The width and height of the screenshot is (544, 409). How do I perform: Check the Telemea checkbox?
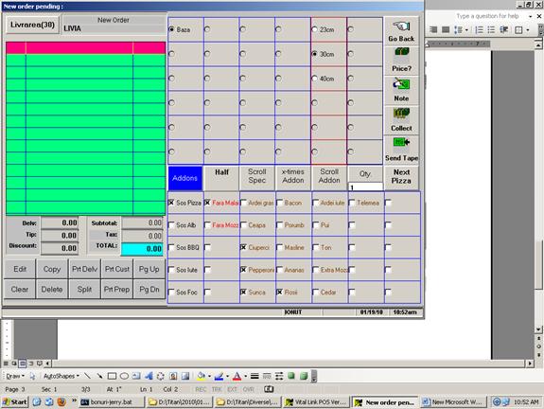point(352,203)
